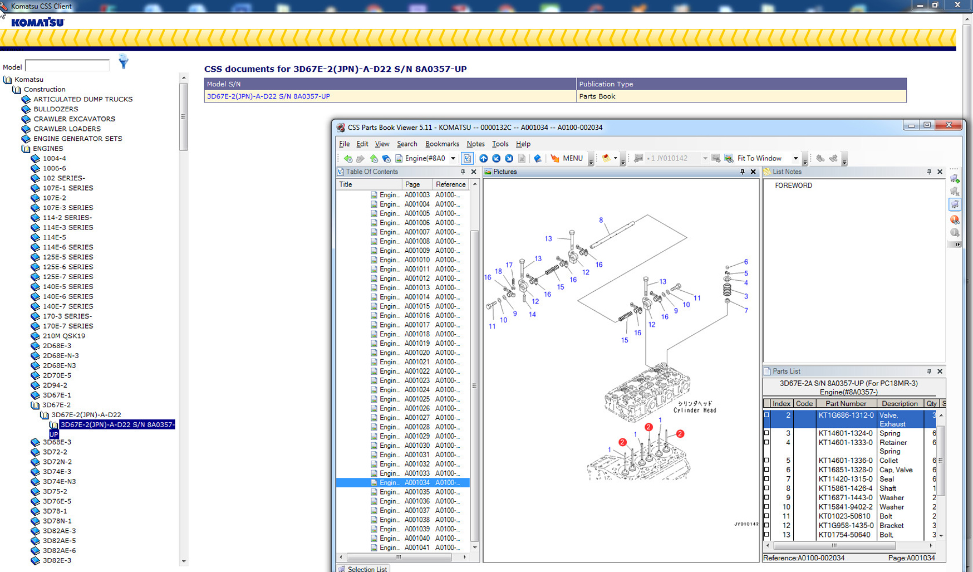Viewport: 973px width, 572px height.
Task: Select checkbox for Bolt KT01023-50610
Action: pyautogui.click(x=766, y=516)
